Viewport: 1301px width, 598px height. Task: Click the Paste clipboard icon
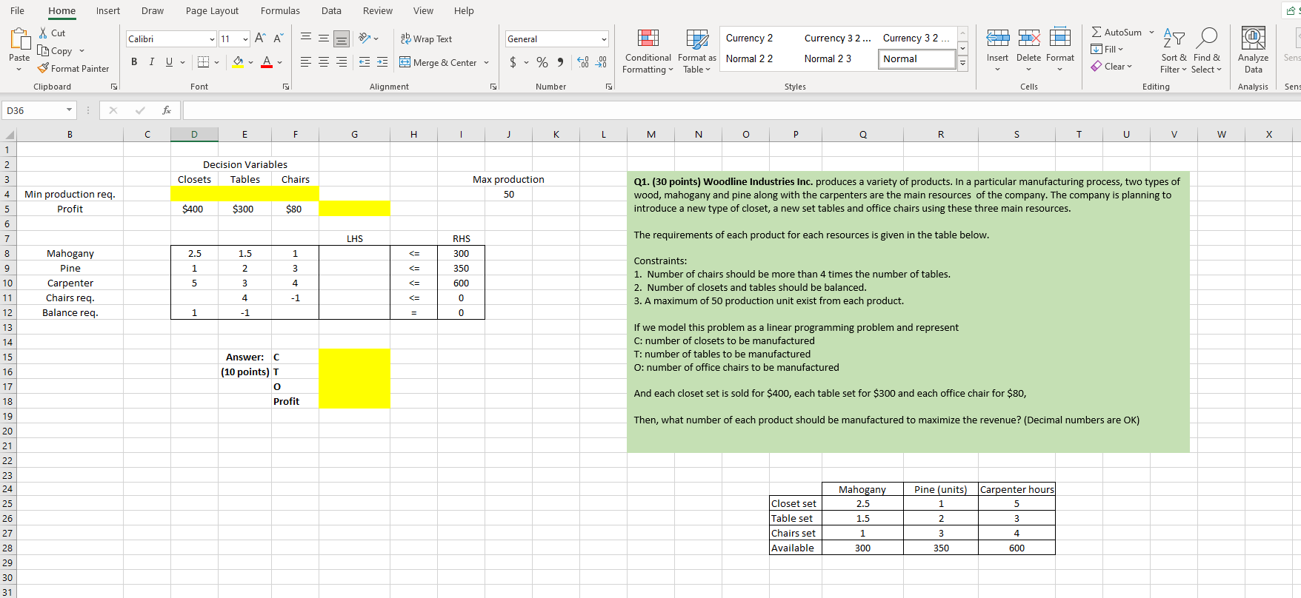click(19, 38)
